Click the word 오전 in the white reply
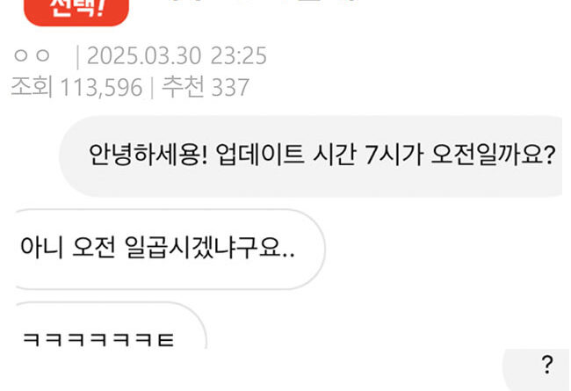This screenshot has height=391, width=571. (x=94, y=247)
